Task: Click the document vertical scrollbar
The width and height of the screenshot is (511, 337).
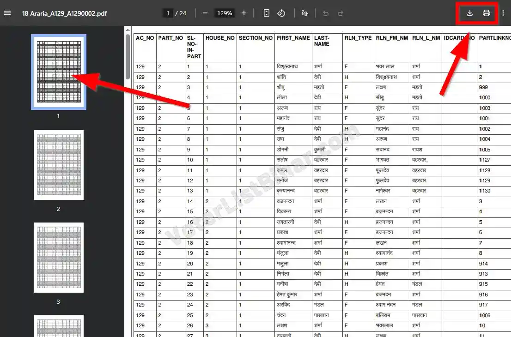Action: coord(128,55)
